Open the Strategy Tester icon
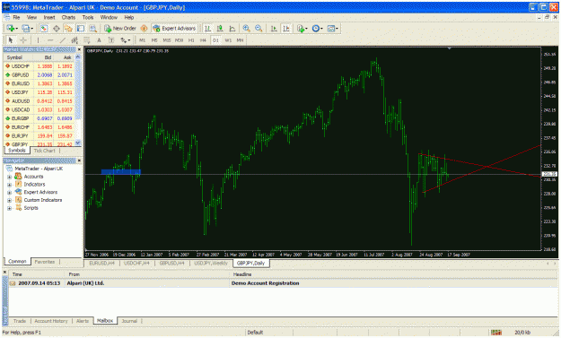Viewport: 561px width, 338px height. click(93, 28)
